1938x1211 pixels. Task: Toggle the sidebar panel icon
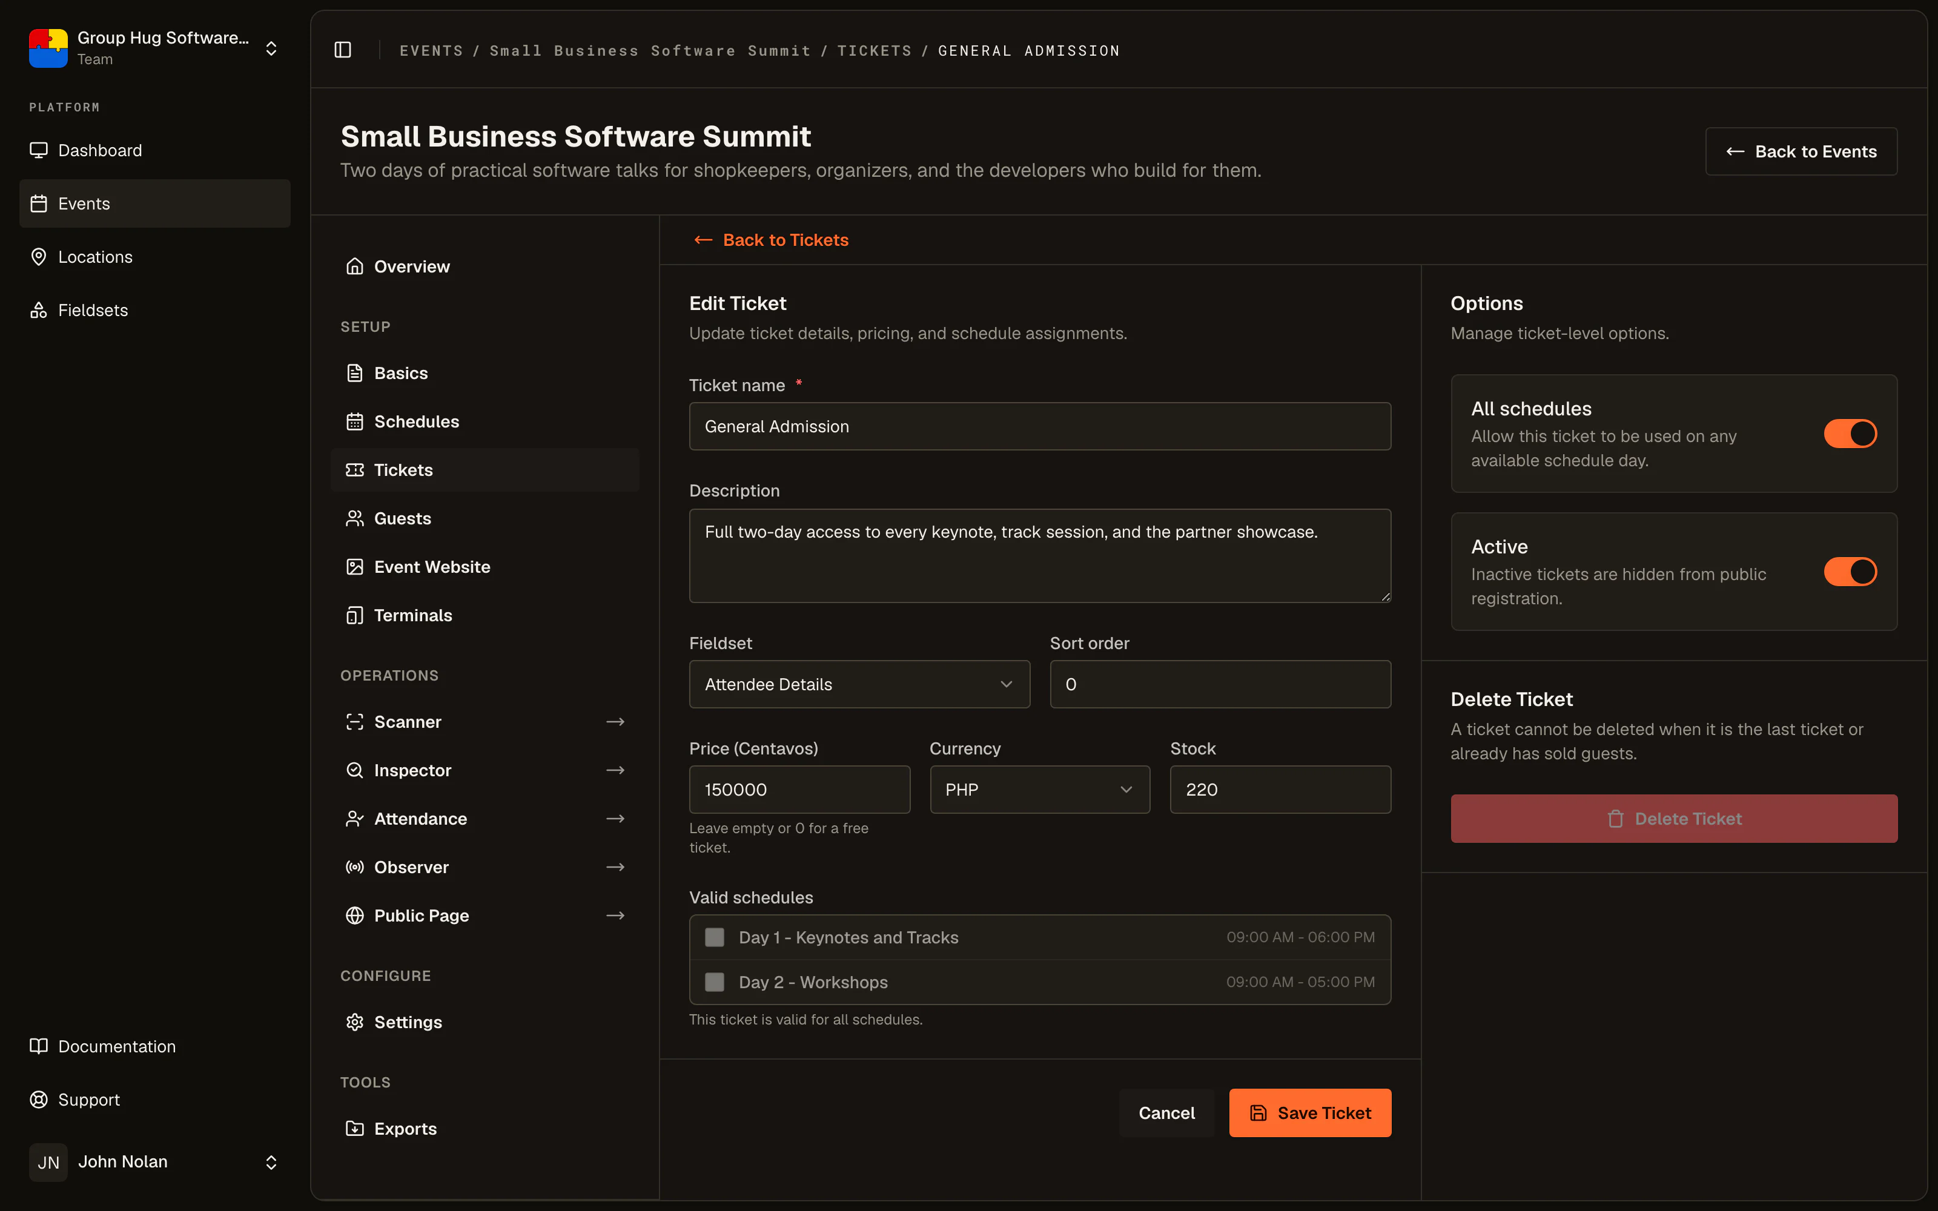343,50
